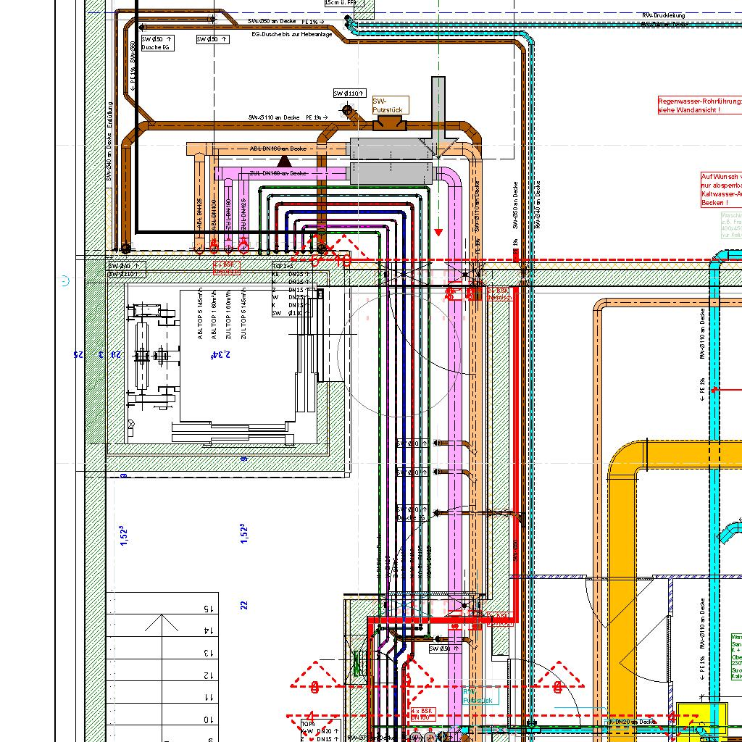The height and width of the screenshot is (742, 742).
Task: Click the stair direction arrow symbol
Action: [x=159, y=623]
